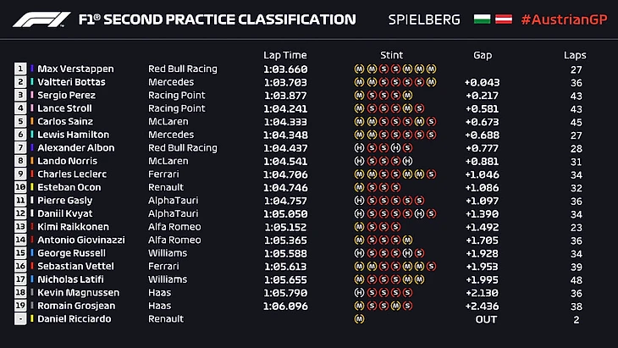The width and height of the screenshot is (618, 348).
Task: Click the Laps column header
Action: [x=575, y=55]
